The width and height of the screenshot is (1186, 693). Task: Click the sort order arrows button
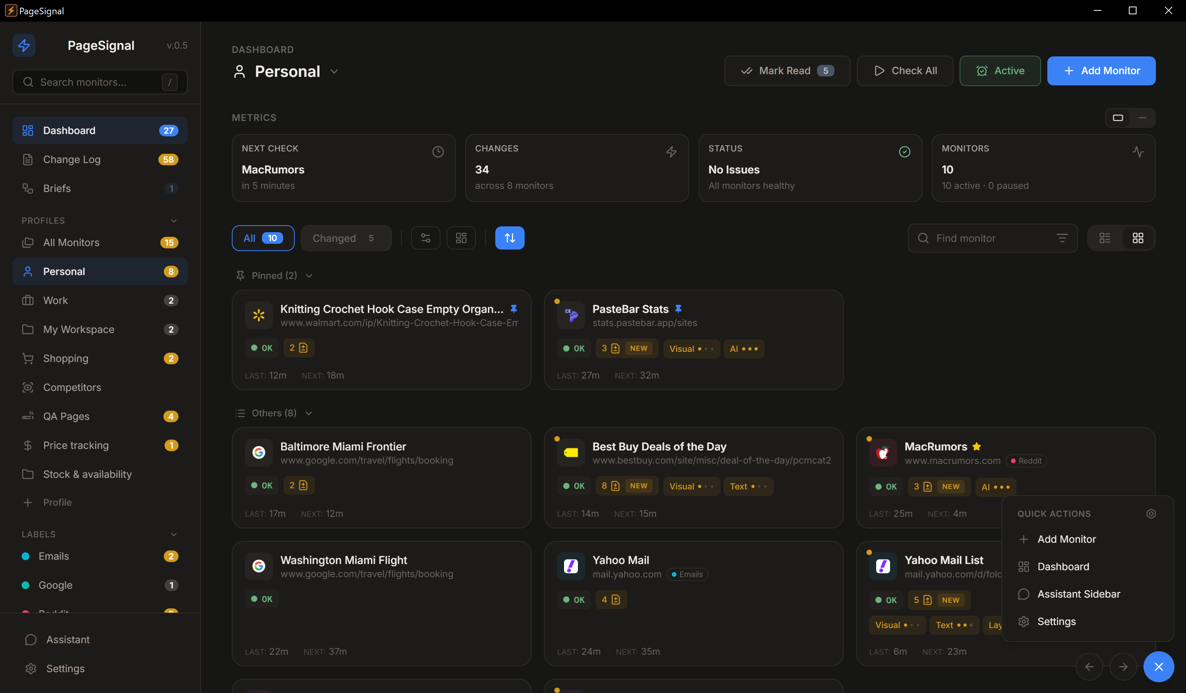[510, 238]
